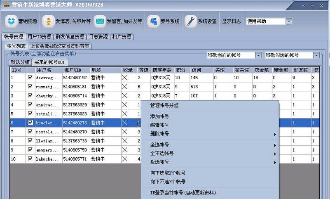Click 收录 X mark for sstnali row
Screen dimensions: 330x199
124,114
